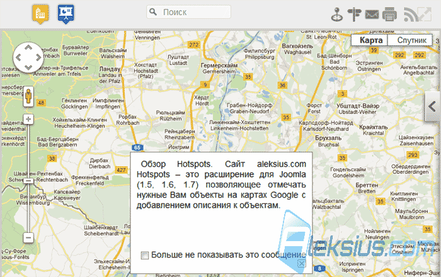Click the envelope mail icon
This screenshot has height=277, width=441.
pyautogui.click(x=372, y=14)
